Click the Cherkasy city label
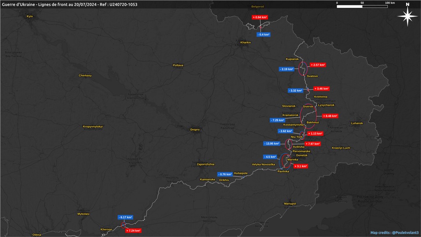Screen dimensions: 421x237 coord(85,76)
